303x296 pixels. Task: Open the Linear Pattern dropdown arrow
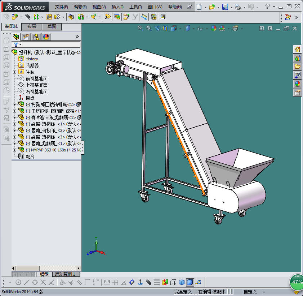tap(42, 17)
